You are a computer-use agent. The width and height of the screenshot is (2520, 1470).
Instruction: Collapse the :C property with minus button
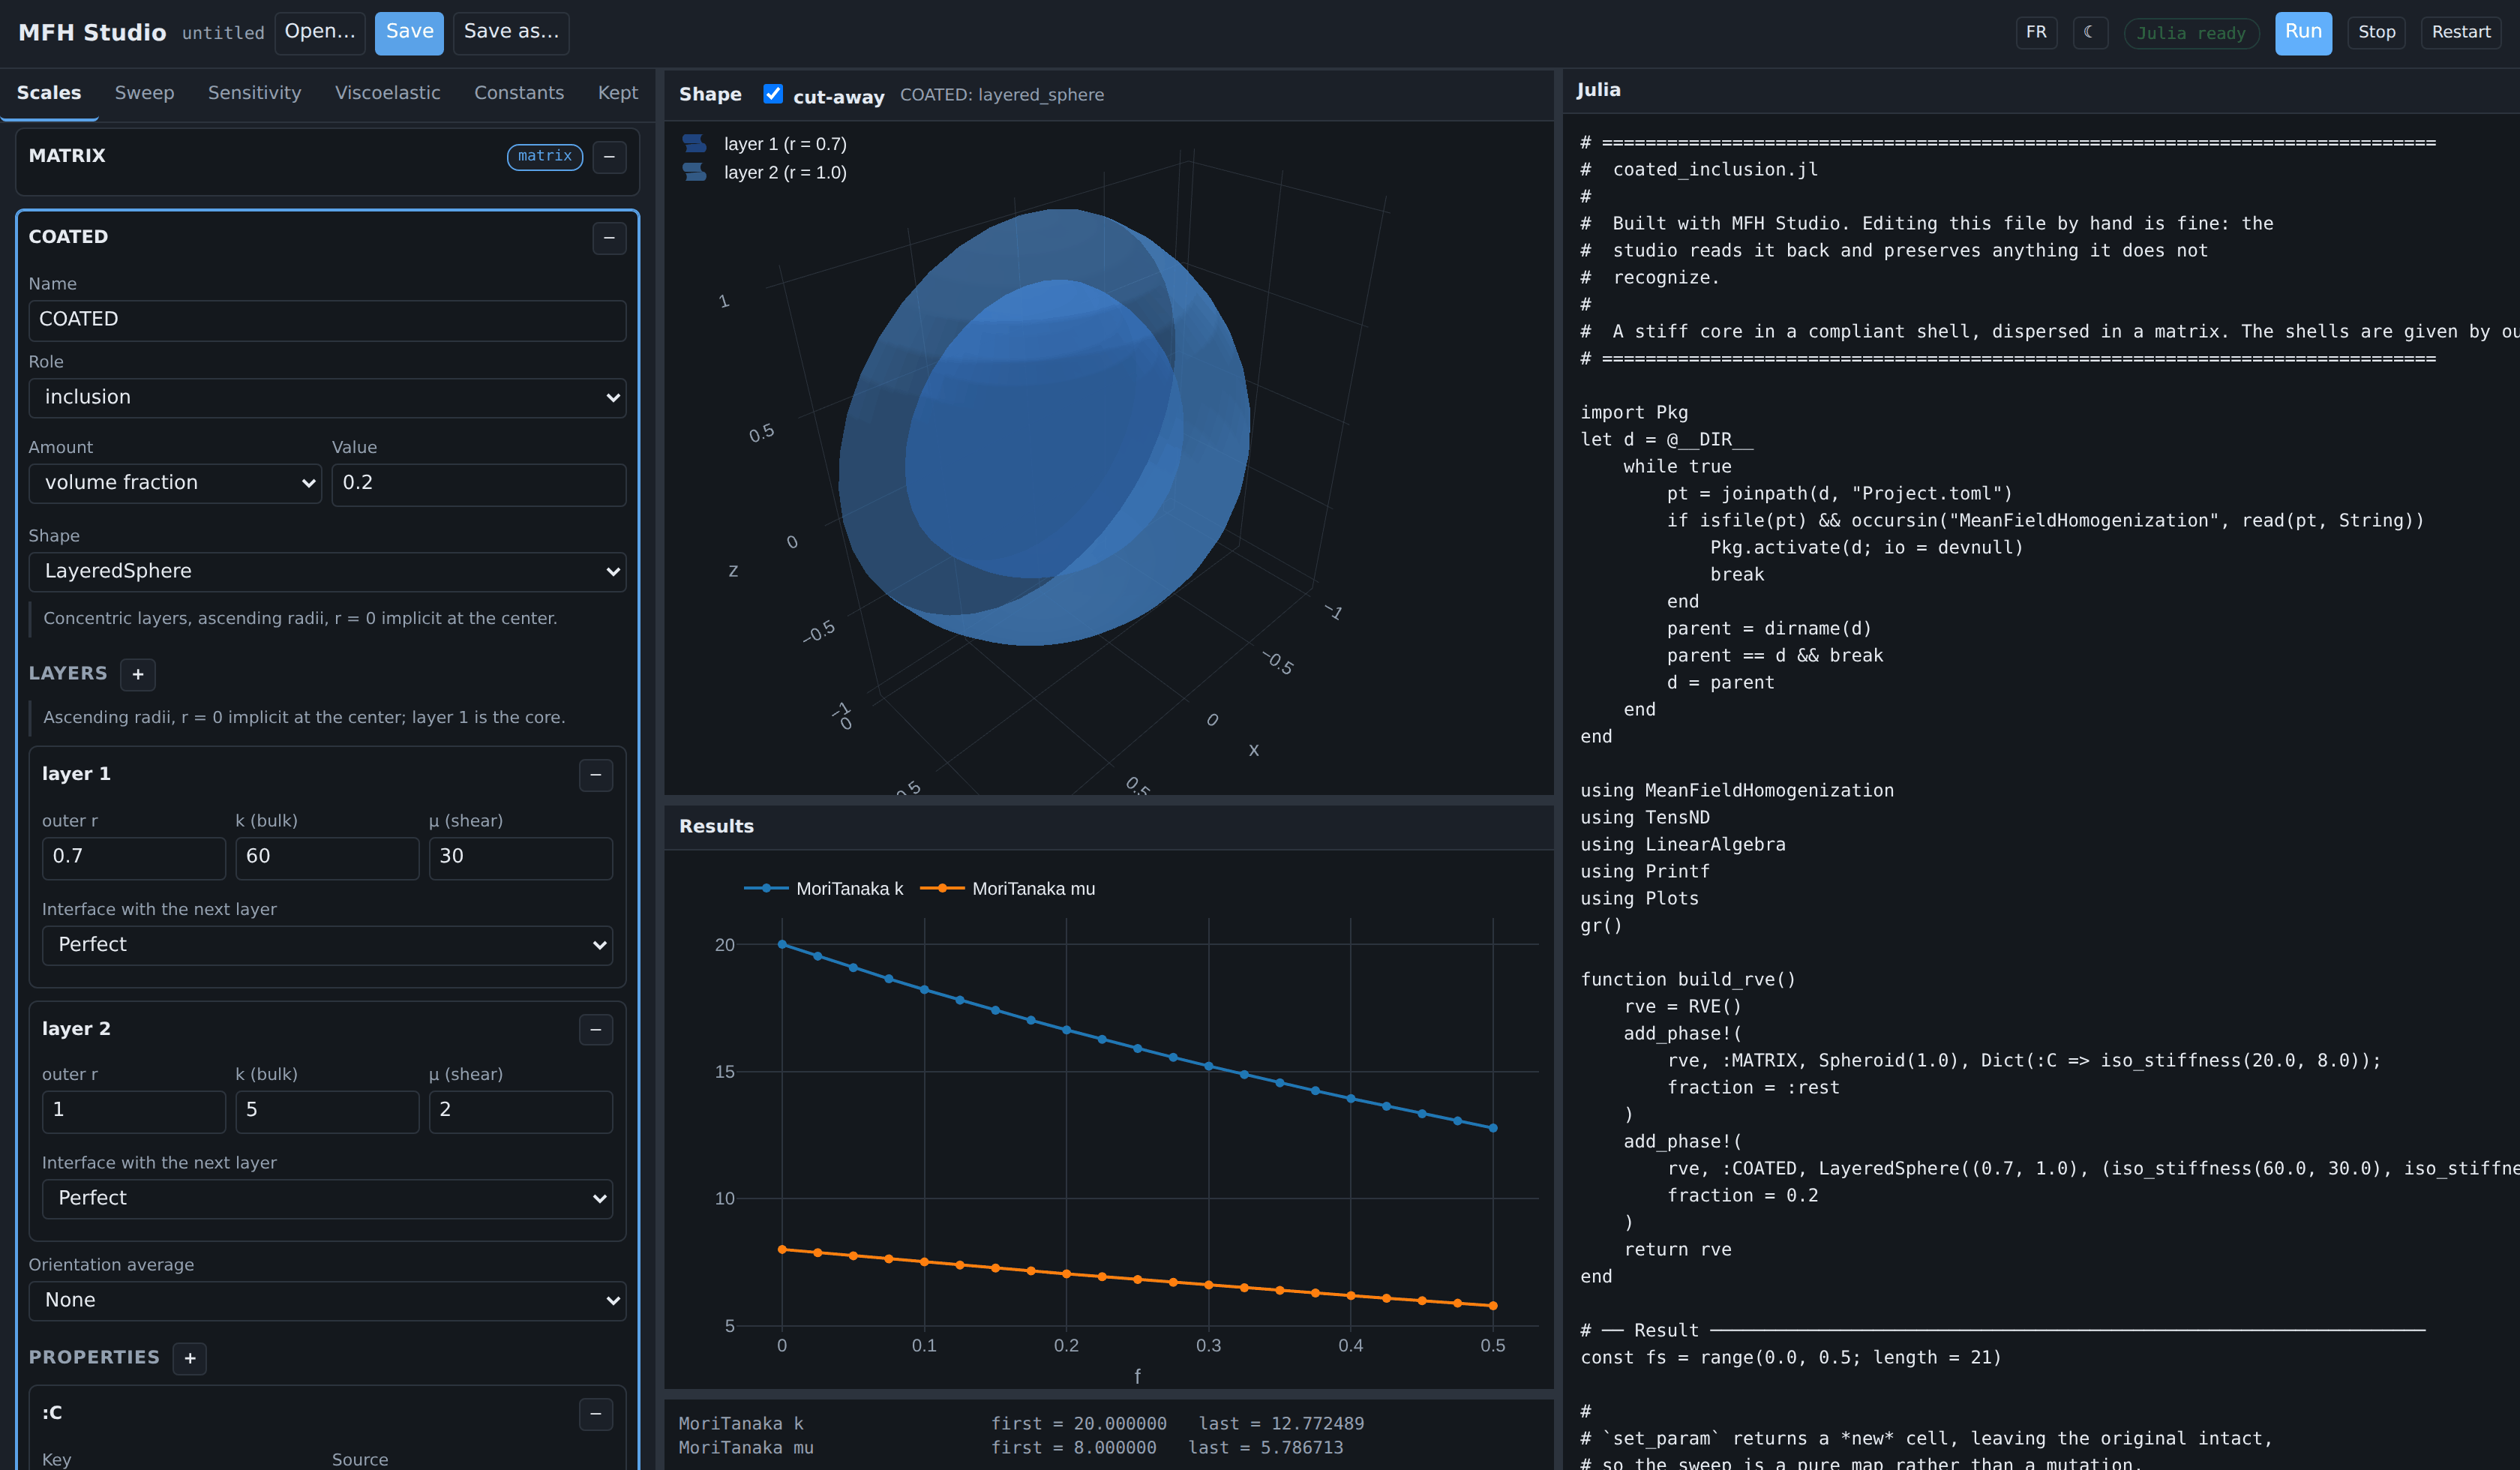click(596, 1413)
